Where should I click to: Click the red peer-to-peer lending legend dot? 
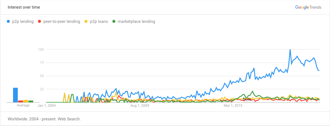click(x=39, y=21)
